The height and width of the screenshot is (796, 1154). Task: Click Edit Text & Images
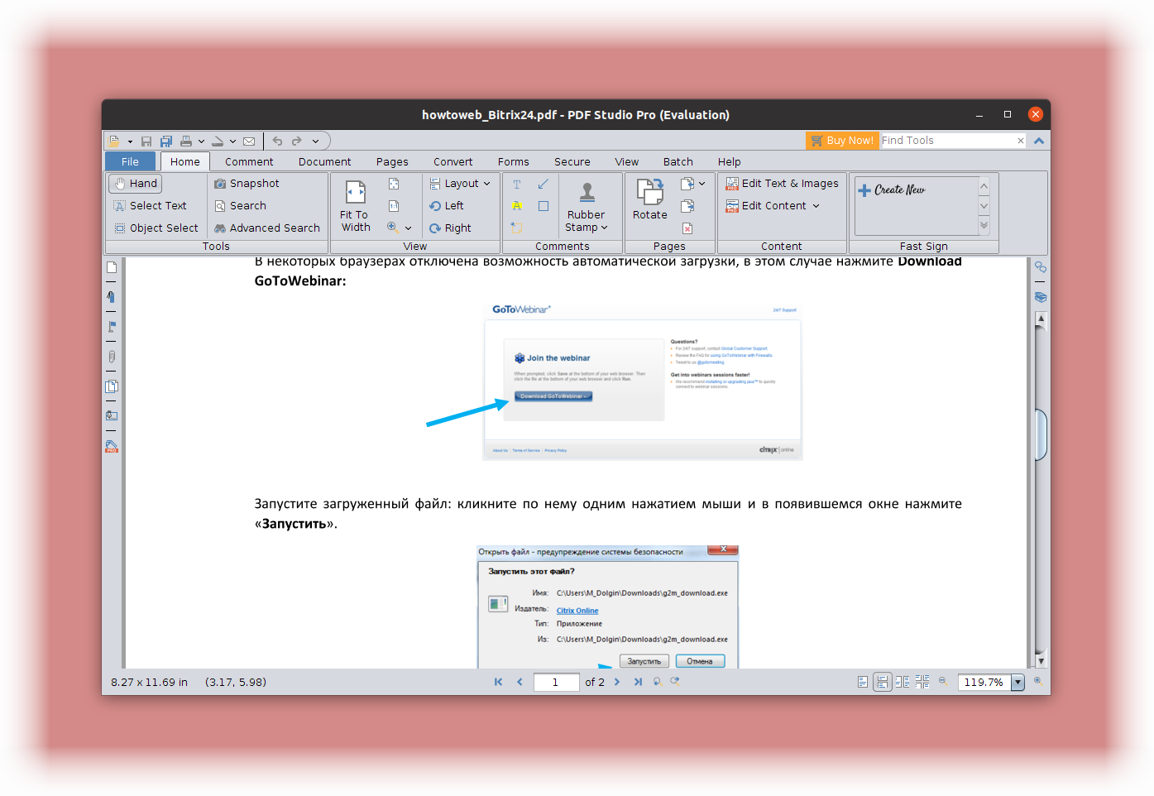click(782, 184)
